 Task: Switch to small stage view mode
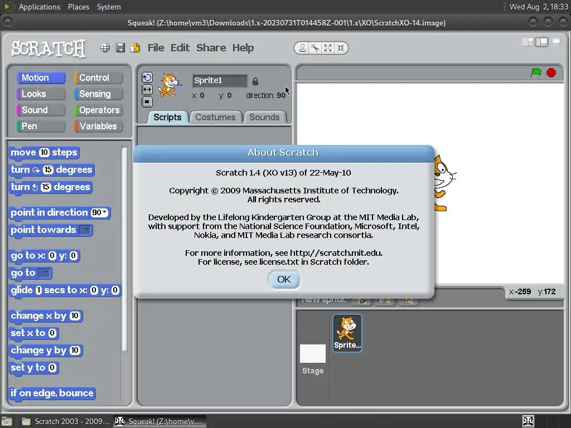tap(527, 42)
